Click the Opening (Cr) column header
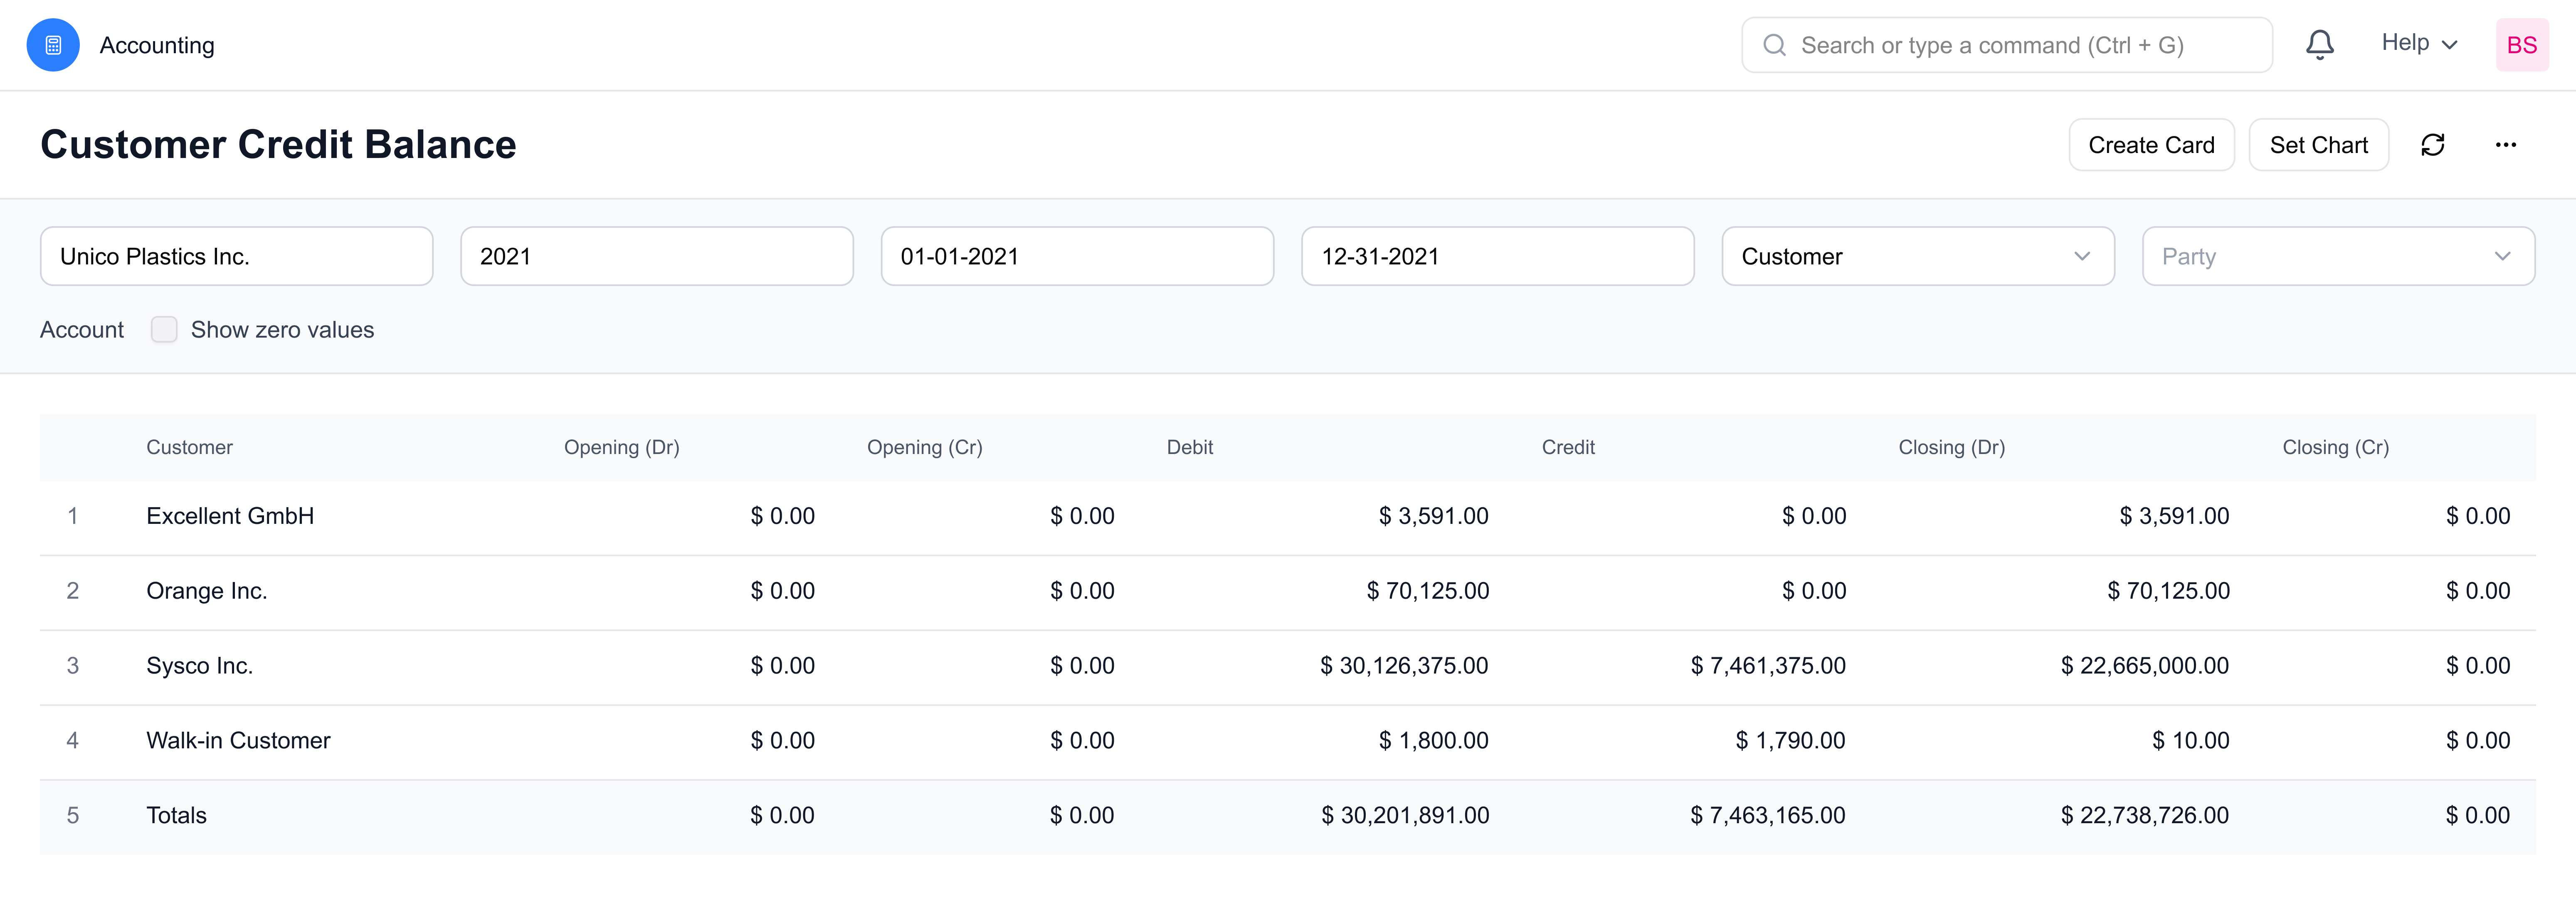This screenshot has height=908, width=2576. [924, 447]
